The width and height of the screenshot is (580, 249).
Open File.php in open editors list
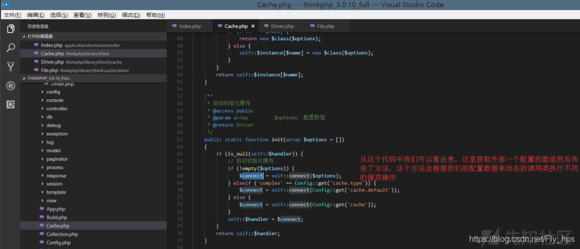click(93, 70)
